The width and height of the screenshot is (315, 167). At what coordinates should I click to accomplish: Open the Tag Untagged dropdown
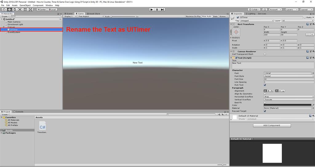pos(257,20)
